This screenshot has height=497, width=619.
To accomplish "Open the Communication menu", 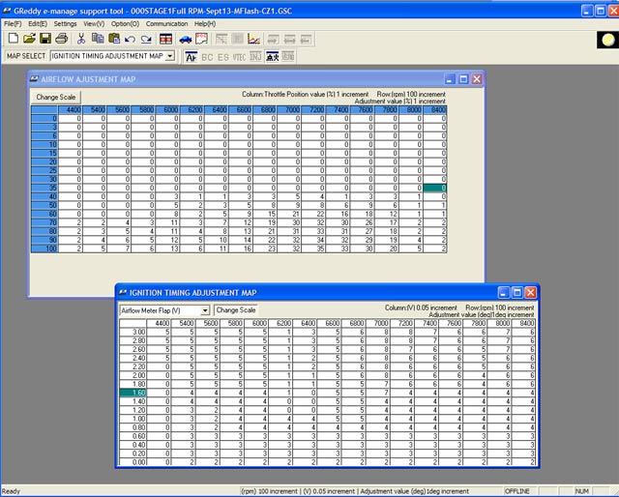I will pos(166,23).
